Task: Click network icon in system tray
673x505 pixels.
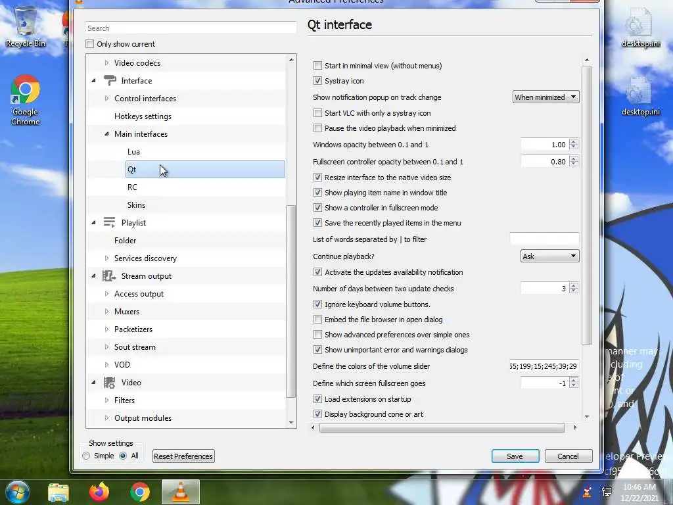Action: [x=607, y=492]
